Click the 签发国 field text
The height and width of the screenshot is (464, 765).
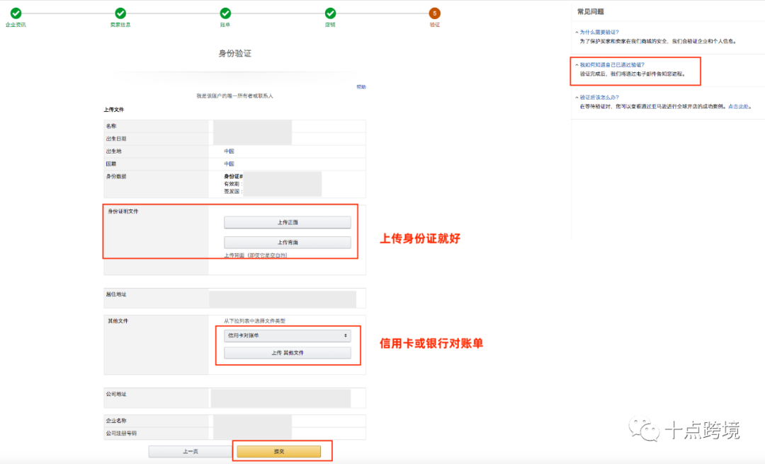233,192
